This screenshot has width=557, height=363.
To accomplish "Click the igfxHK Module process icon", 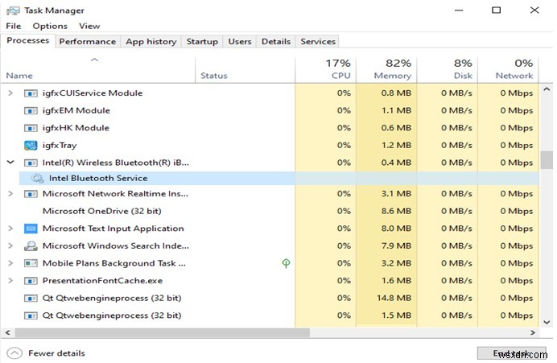I will click(x=31, y=128).
